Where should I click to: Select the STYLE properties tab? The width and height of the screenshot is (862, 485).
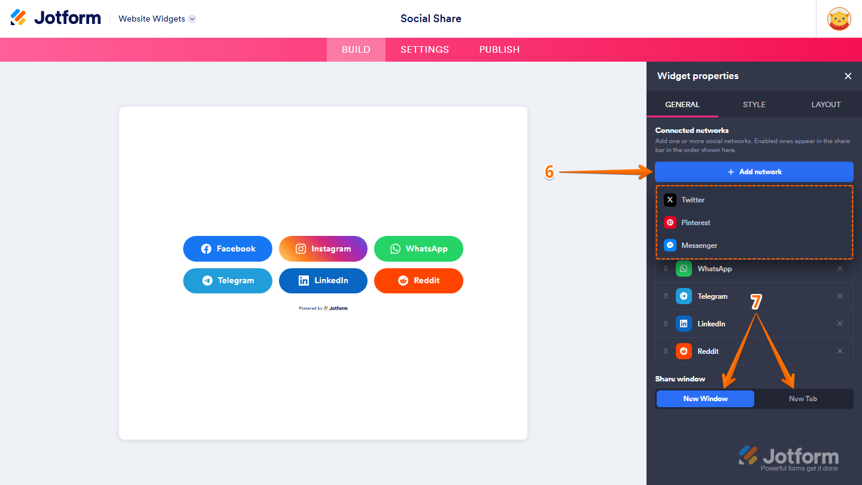tap(754, 104)
